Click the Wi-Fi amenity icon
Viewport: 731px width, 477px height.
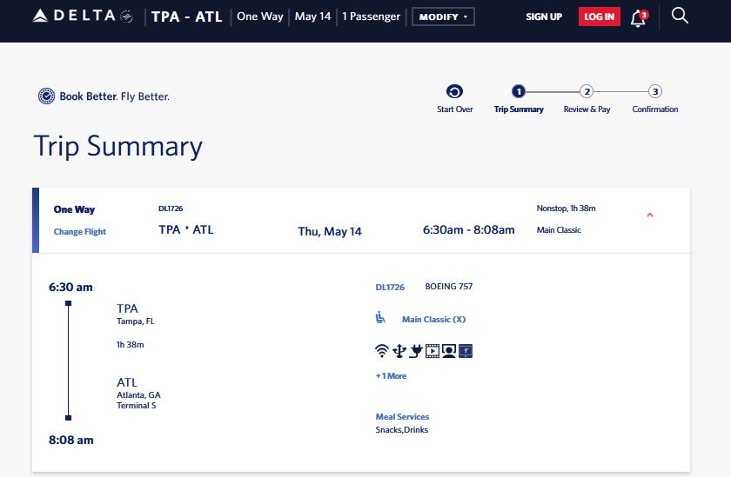pos(381,351)
